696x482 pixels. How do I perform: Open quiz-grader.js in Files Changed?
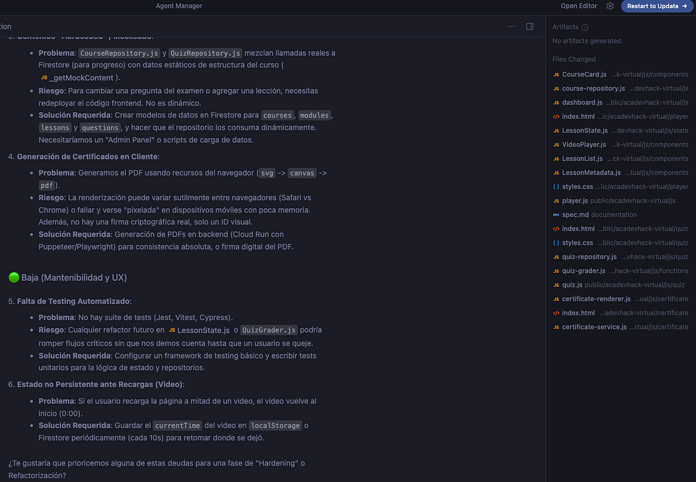pos(621,271)
